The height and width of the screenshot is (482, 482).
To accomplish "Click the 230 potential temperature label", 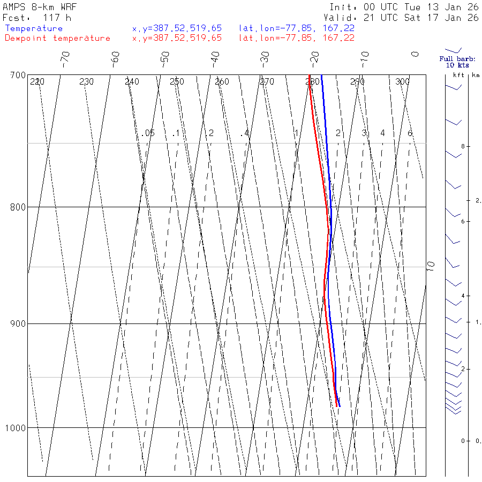I will click(x=86, y=82).
